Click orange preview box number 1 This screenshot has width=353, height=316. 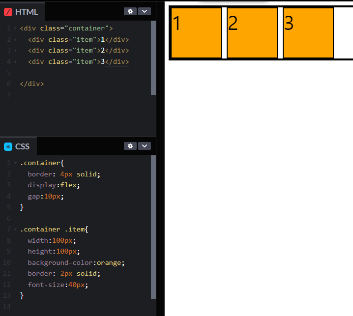click(196, 33)
